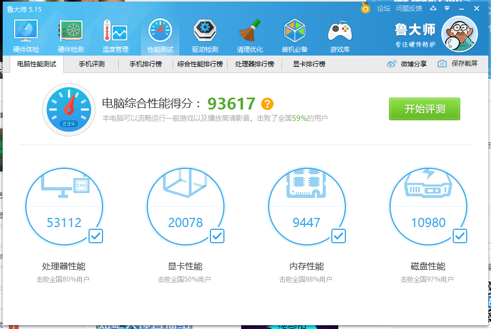
Task: Toggle the 处理器性能 checkbox
Action: click(96, 236)
